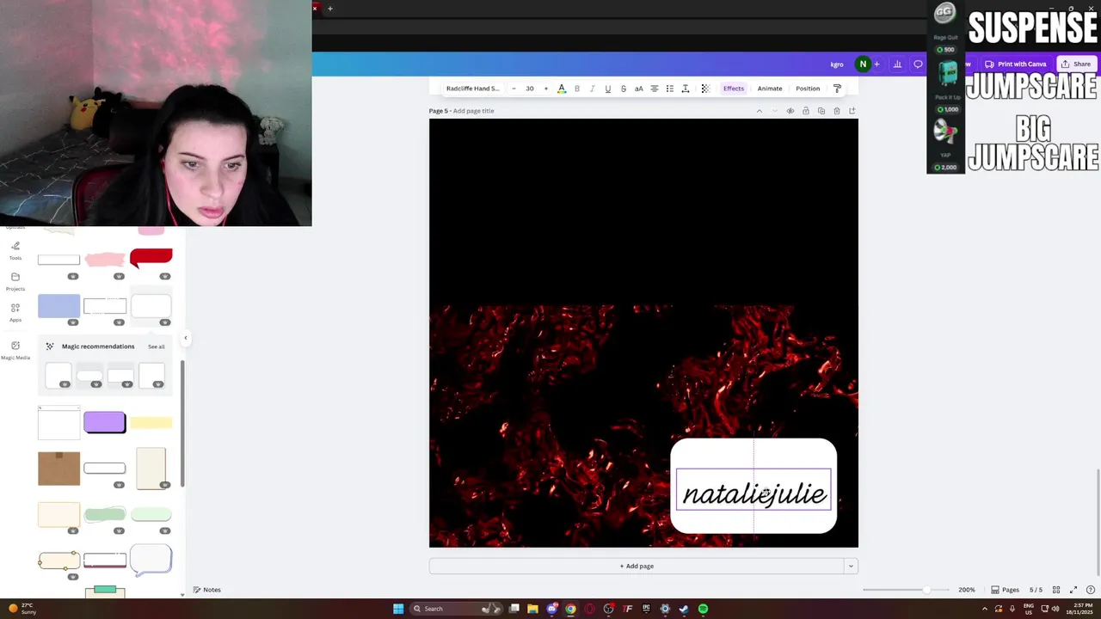This screenshot has height=619, width=1101.
Task: Open Google Chrome from taskbar
Action: coord(570,609)
